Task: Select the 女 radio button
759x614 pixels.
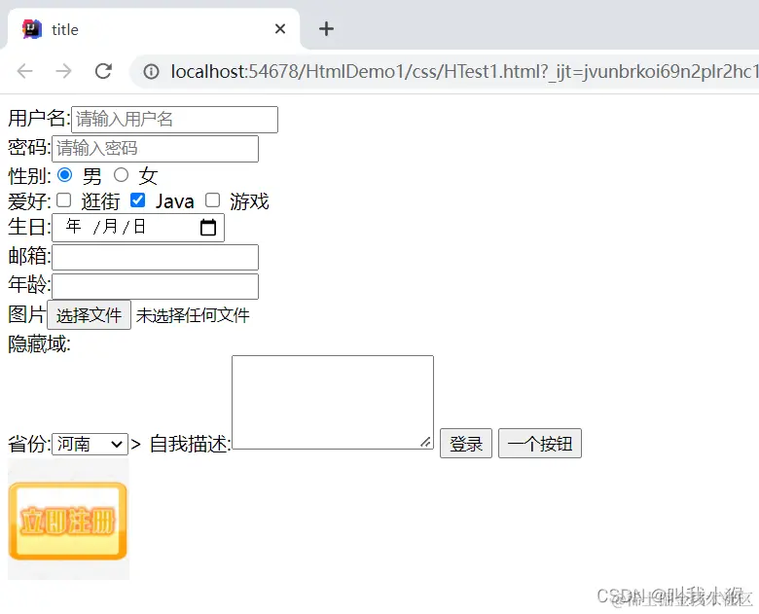Action: (121, 175)
